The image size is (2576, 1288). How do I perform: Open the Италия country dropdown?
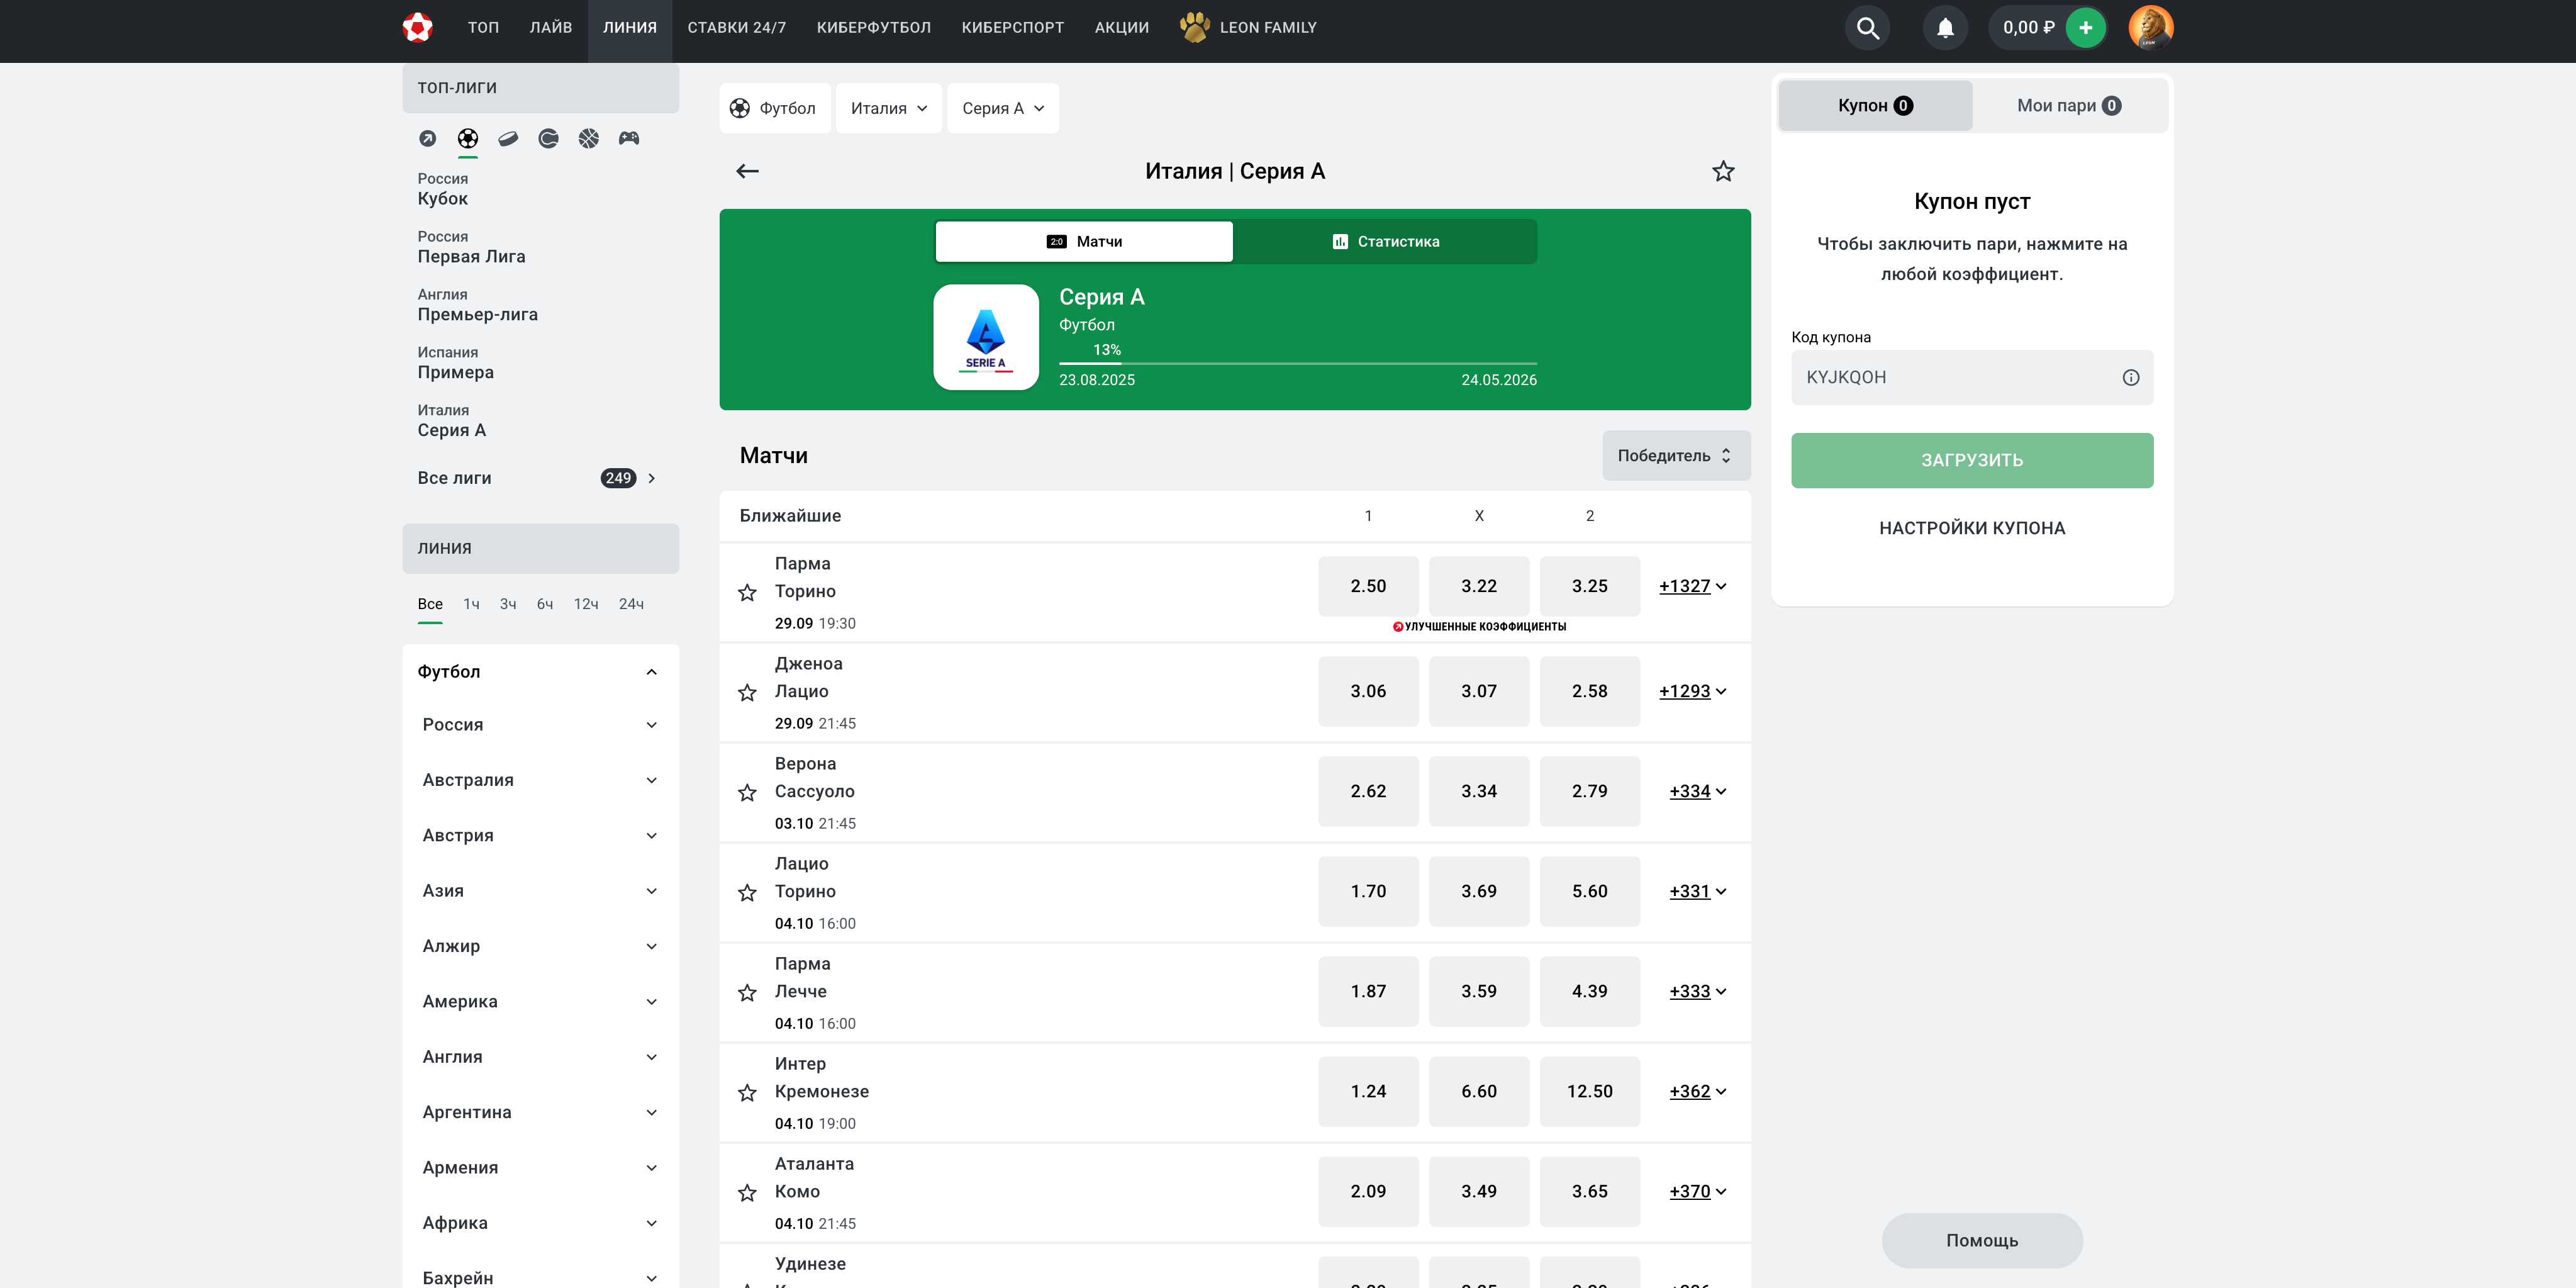click(888, 108)
